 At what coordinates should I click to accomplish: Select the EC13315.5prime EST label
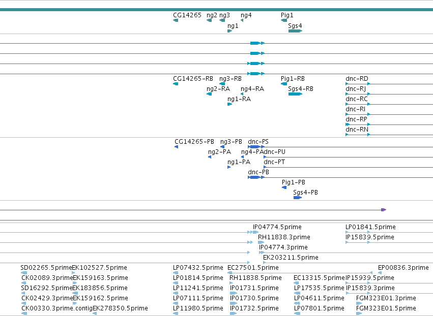(x=319, y=278)
